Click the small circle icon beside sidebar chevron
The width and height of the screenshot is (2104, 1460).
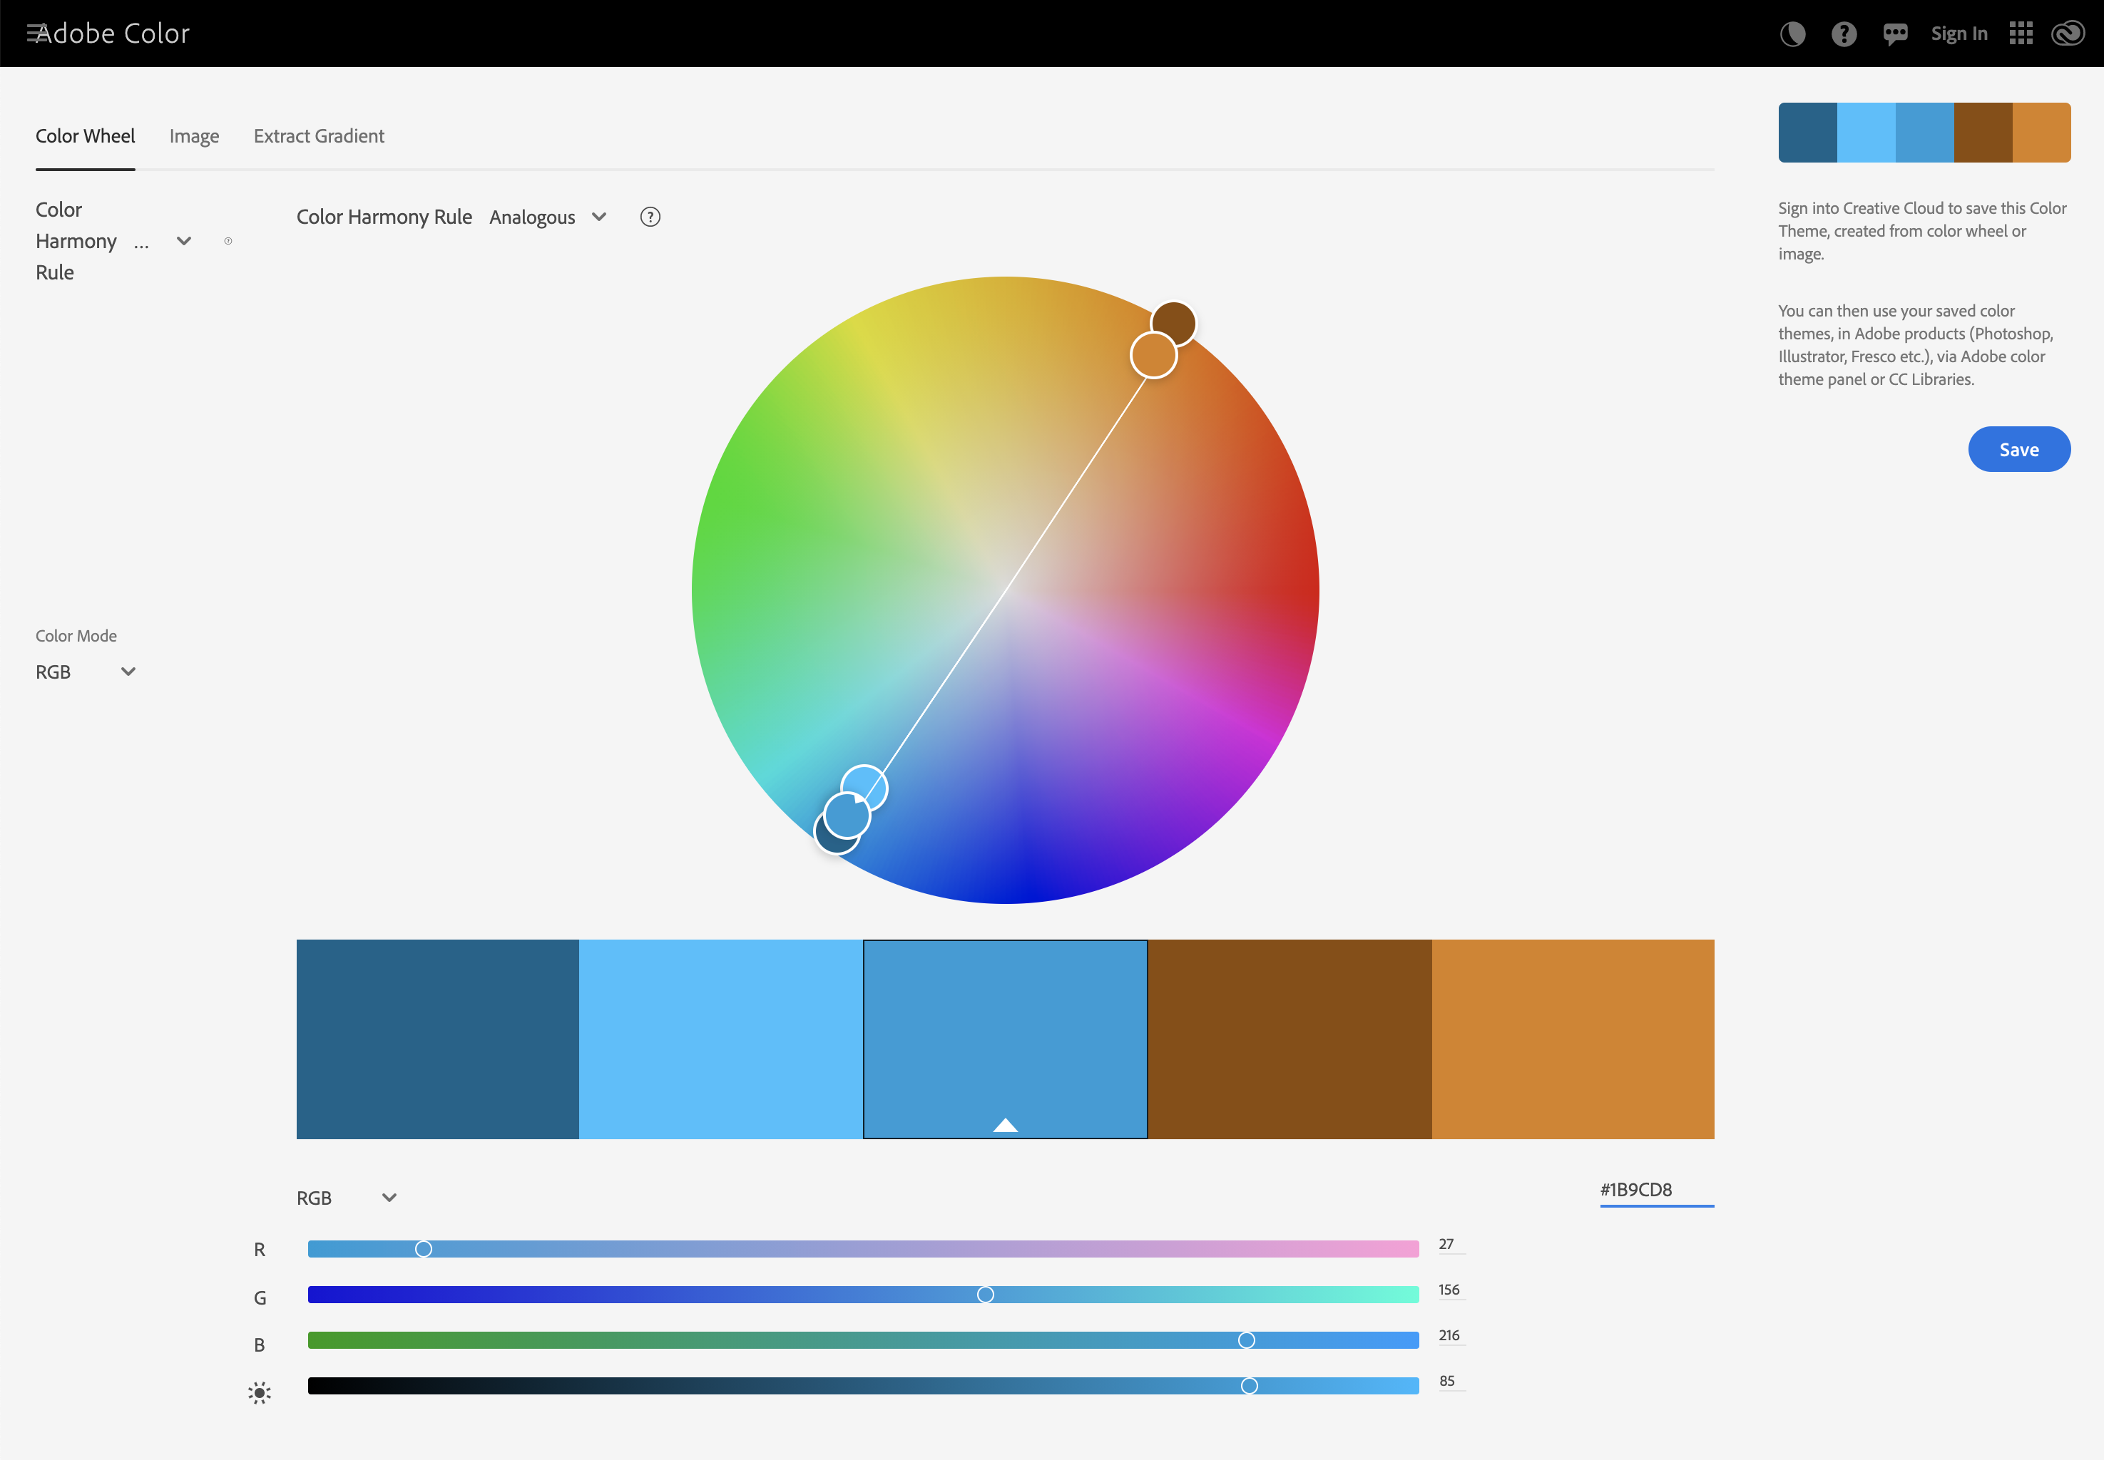click(x=228, y=240)
